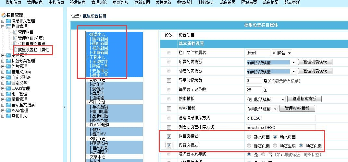The image size is (348, 162).
Task: Click the 管理信息排序方式 input field
Action: point(281,118)
